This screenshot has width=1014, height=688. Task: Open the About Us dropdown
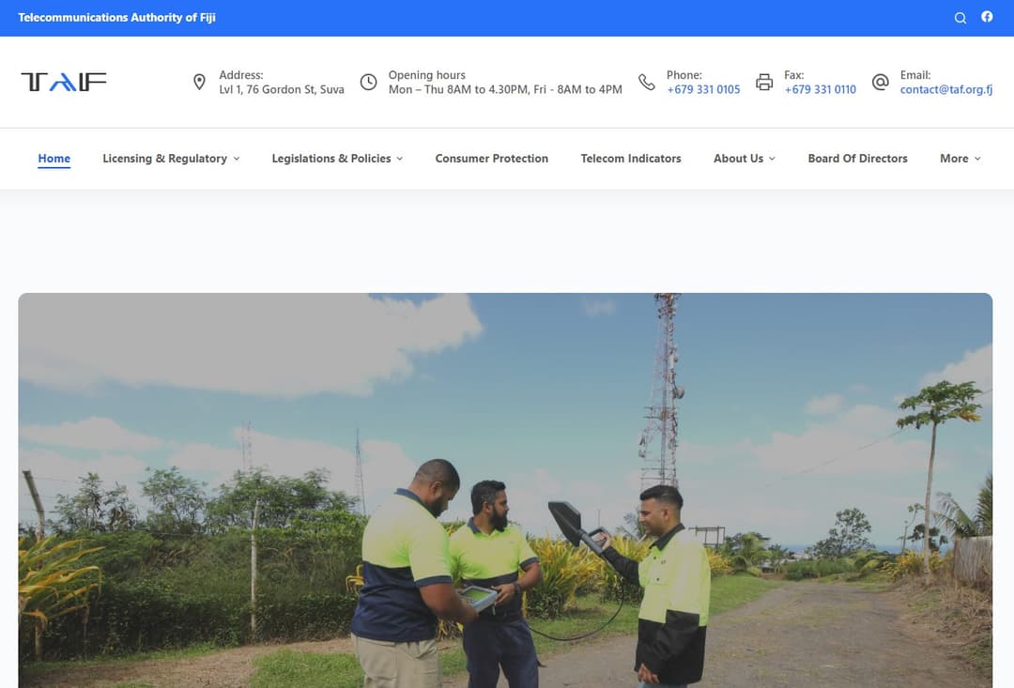click(x=744, y=159)
